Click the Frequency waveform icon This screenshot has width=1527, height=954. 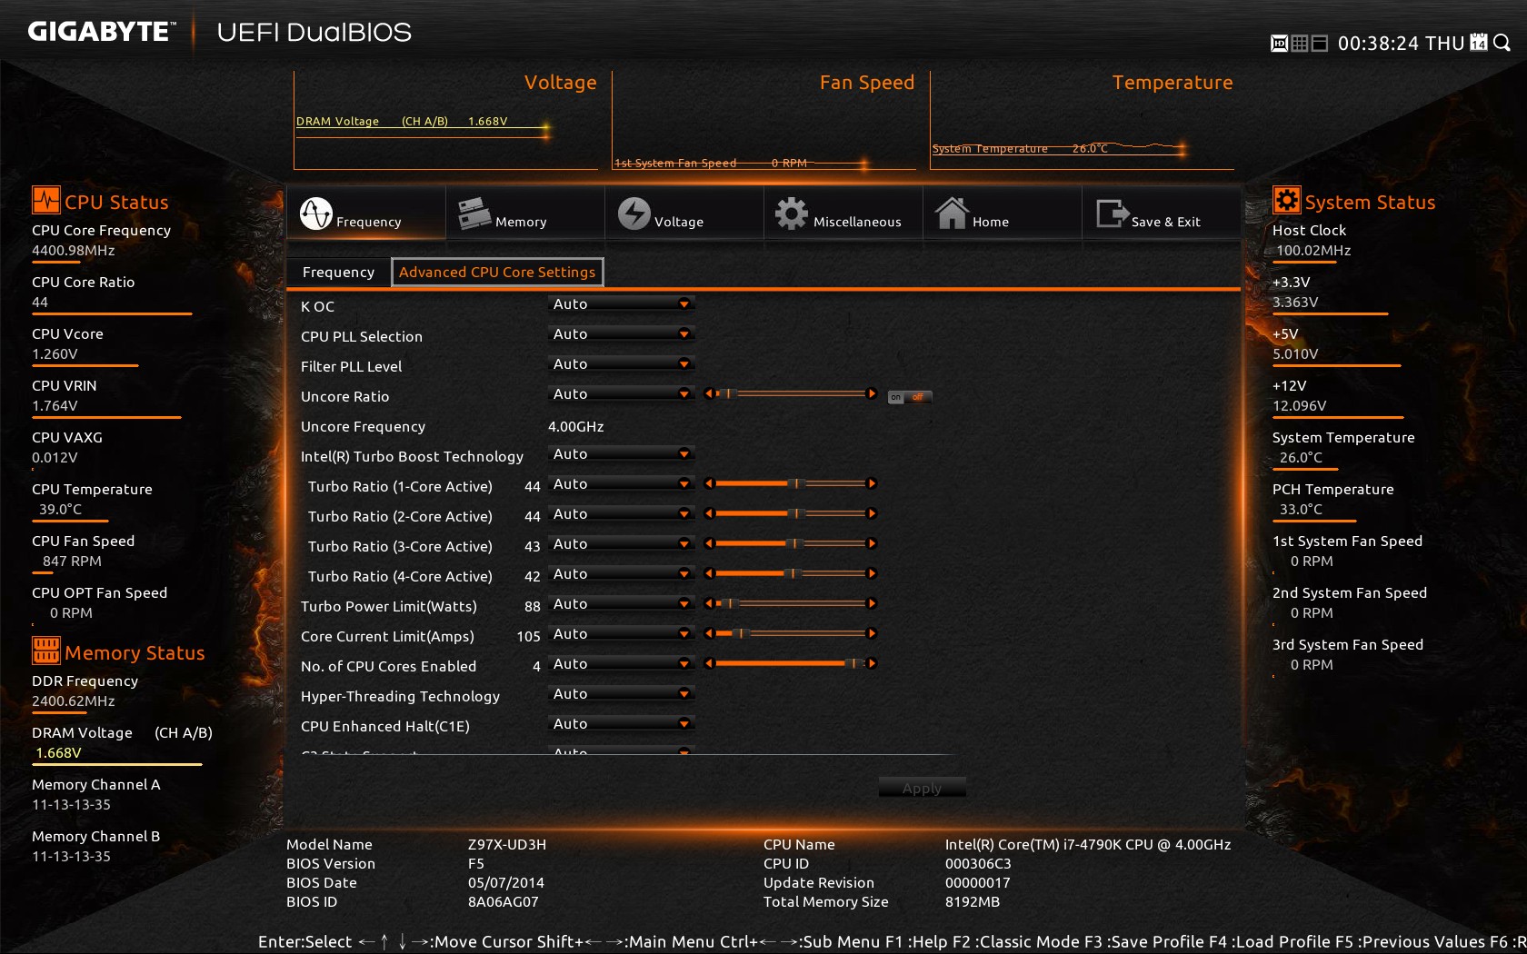(x=316, y=214)
